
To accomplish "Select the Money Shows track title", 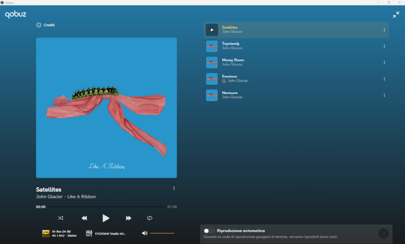I will click(x=233, y=60).
